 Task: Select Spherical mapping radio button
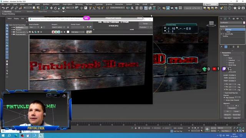(x=227, y=62)
